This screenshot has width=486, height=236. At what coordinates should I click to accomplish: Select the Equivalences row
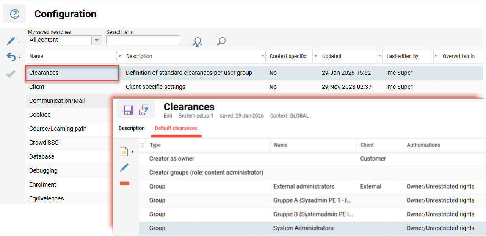click(69, 198)
